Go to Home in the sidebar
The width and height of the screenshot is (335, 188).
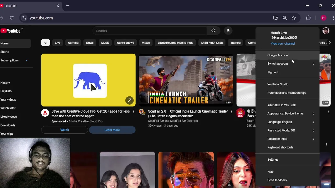[15, 43]
